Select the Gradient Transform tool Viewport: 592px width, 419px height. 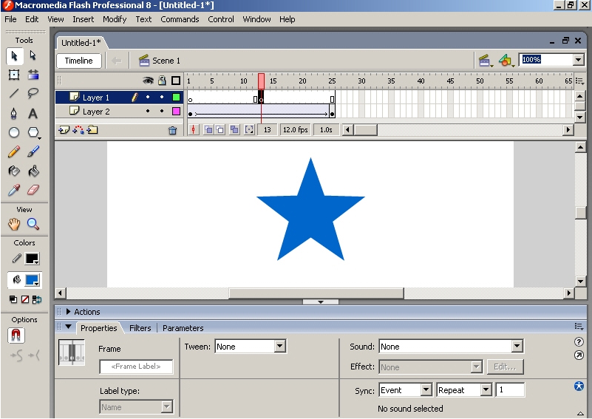(33, 75)
